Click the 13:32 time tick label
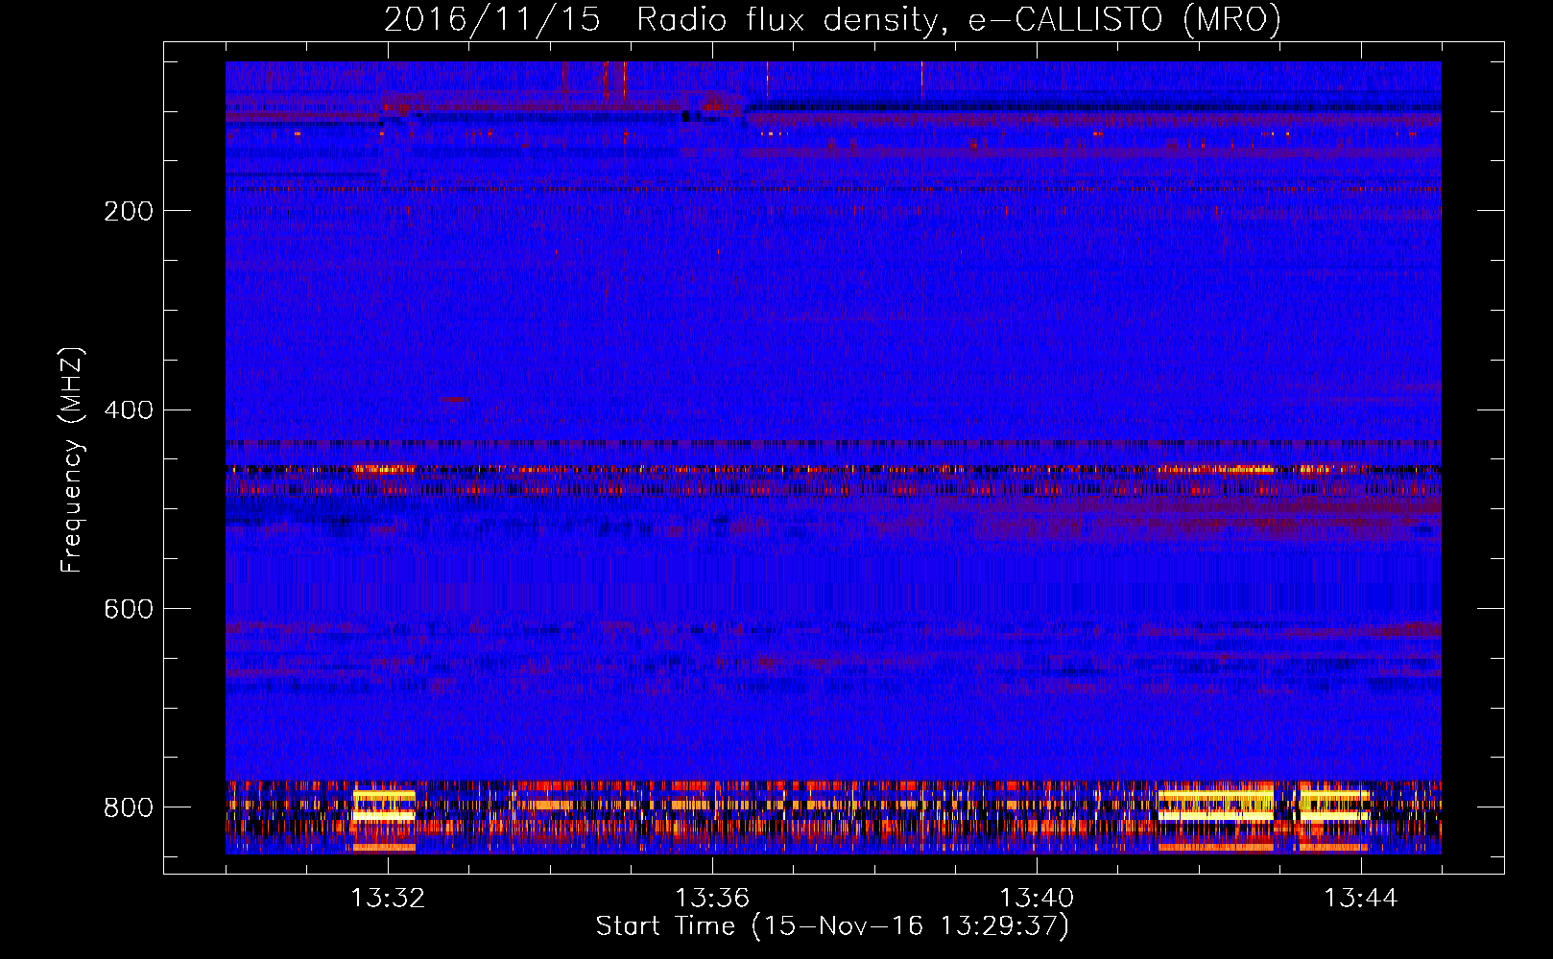This screenshot has height=959, width=1553. coord(388,899)
